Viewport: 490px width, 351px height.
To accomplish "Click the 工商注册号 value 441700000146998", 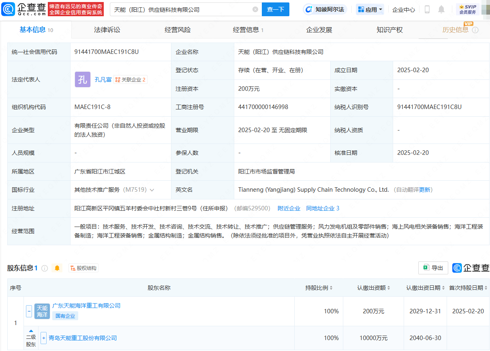I will (263, 107).
